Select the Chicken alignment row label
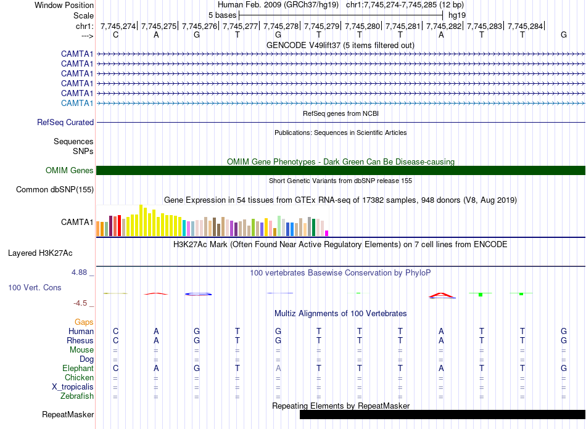This screenshot has height=429, width=586. click(79, 377)
